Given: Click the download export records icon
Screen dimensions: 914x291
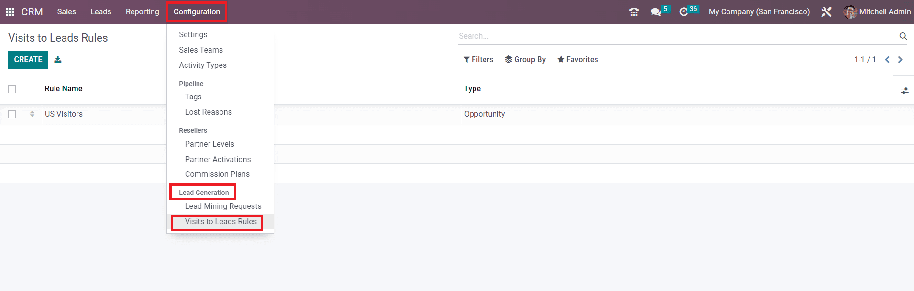Looking at the screenshot, I should (58, 60).
